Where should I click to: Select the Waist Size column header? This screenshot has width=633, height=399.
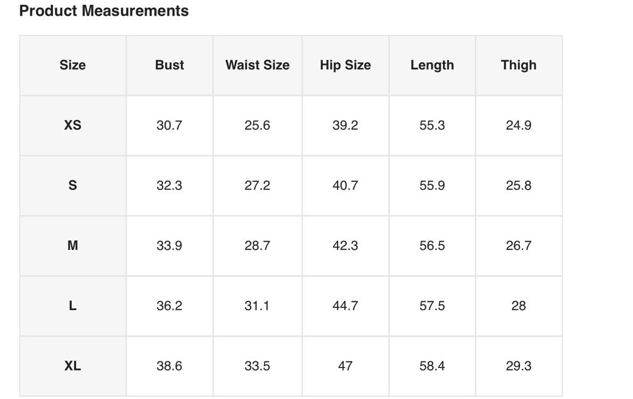257,65
